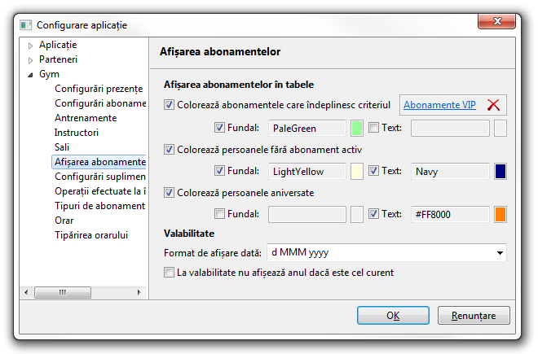
Task: Uncheck Fundal checkbox beside PaleGreen
Action: tap(219, 128)
